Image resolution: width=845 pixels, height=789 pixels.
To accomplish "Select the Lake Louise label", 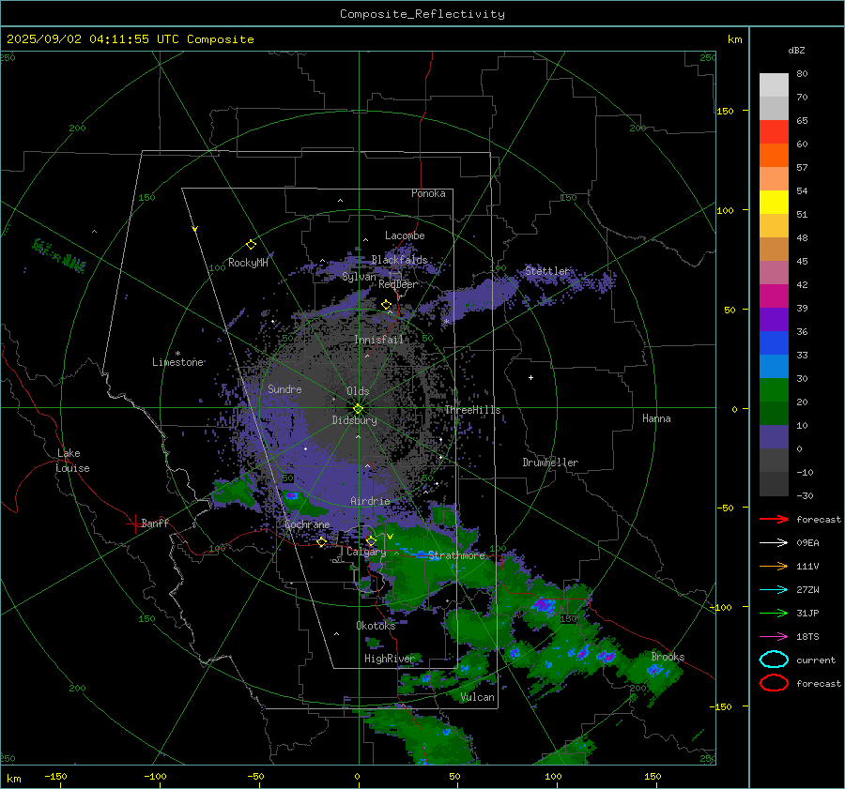I will [x=72, y=461].
